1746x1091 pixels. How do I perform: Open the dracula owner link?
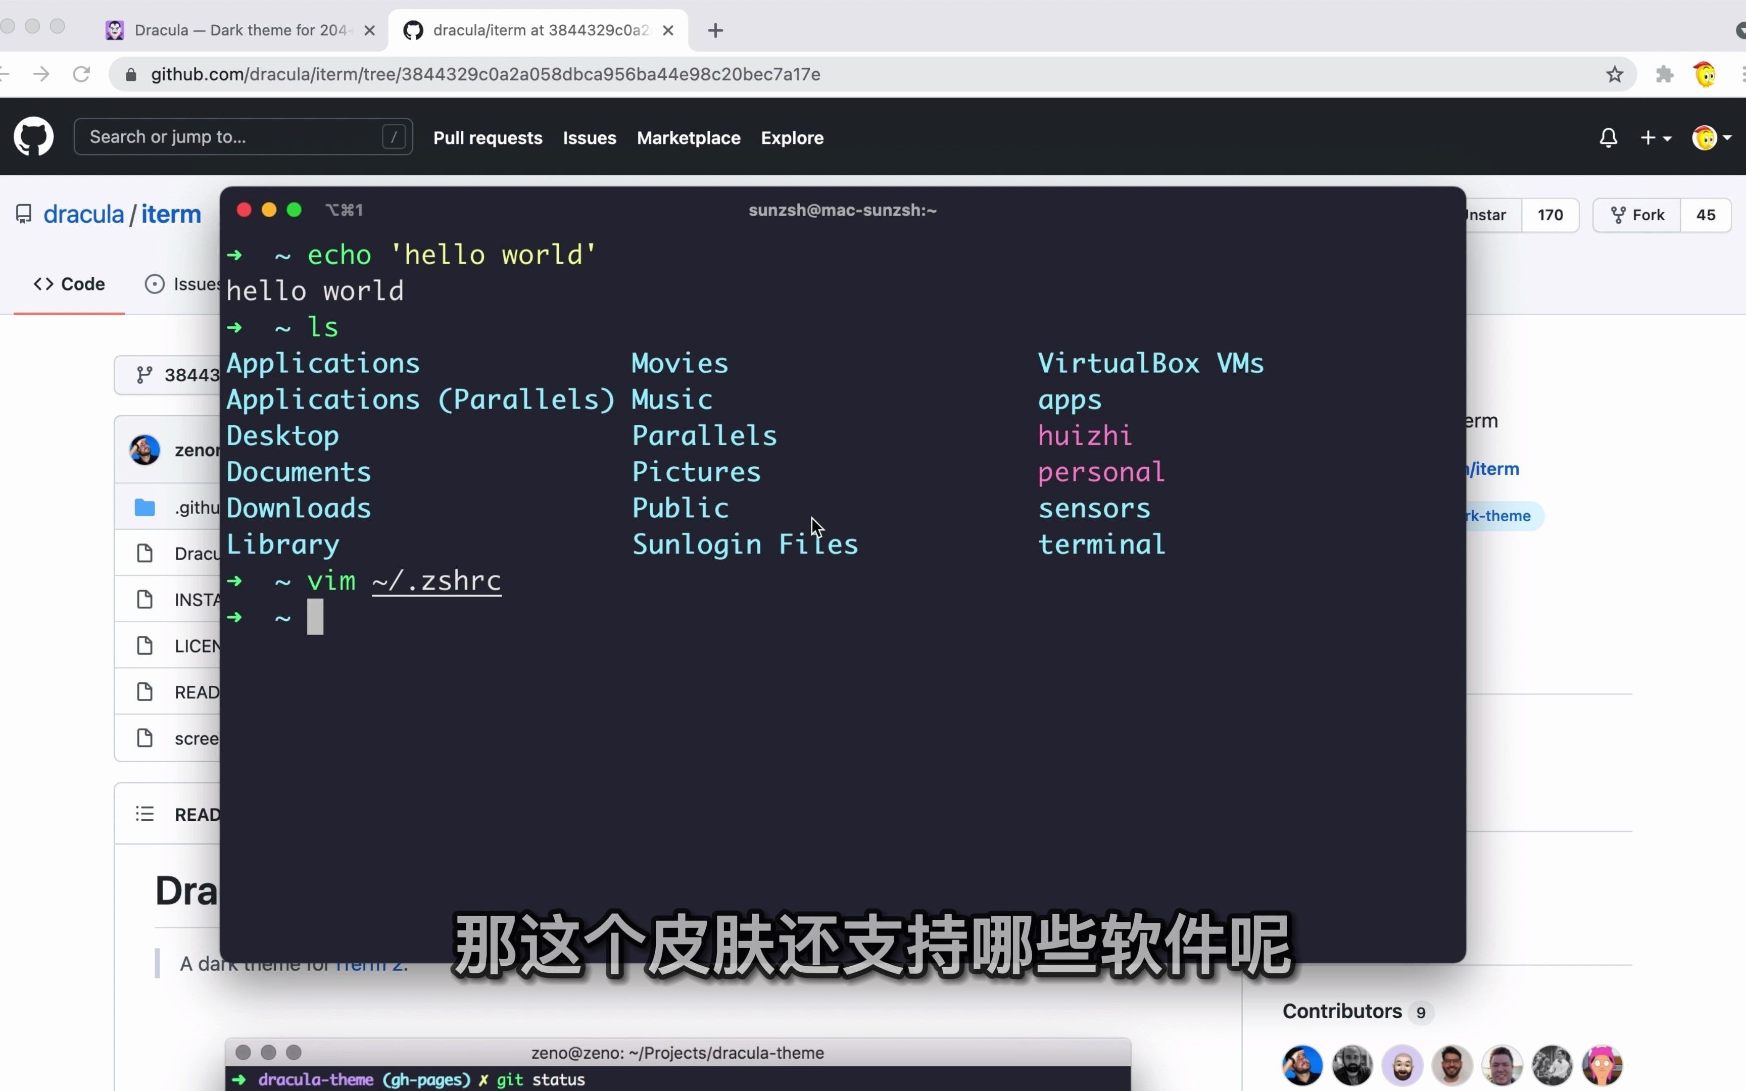84,214
